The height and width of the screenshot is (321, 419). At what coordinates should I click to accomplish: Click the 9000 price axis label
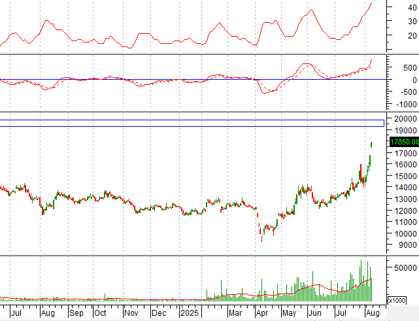point(408,245)
